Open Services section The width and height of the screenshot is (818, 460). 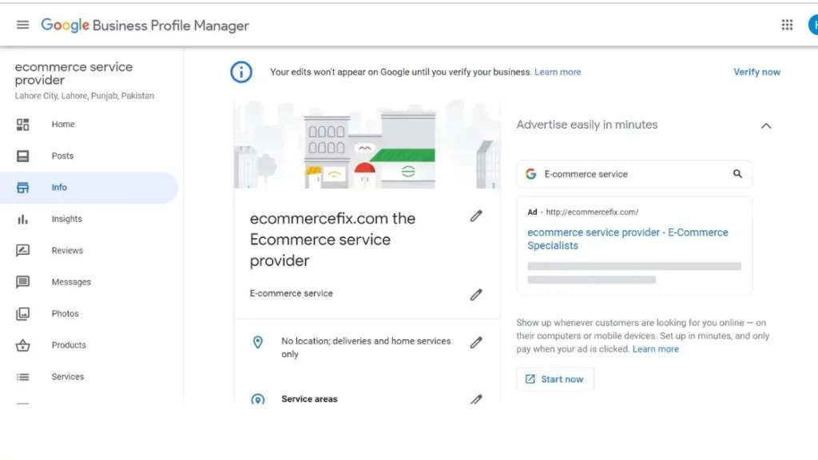tap(89, 377)
